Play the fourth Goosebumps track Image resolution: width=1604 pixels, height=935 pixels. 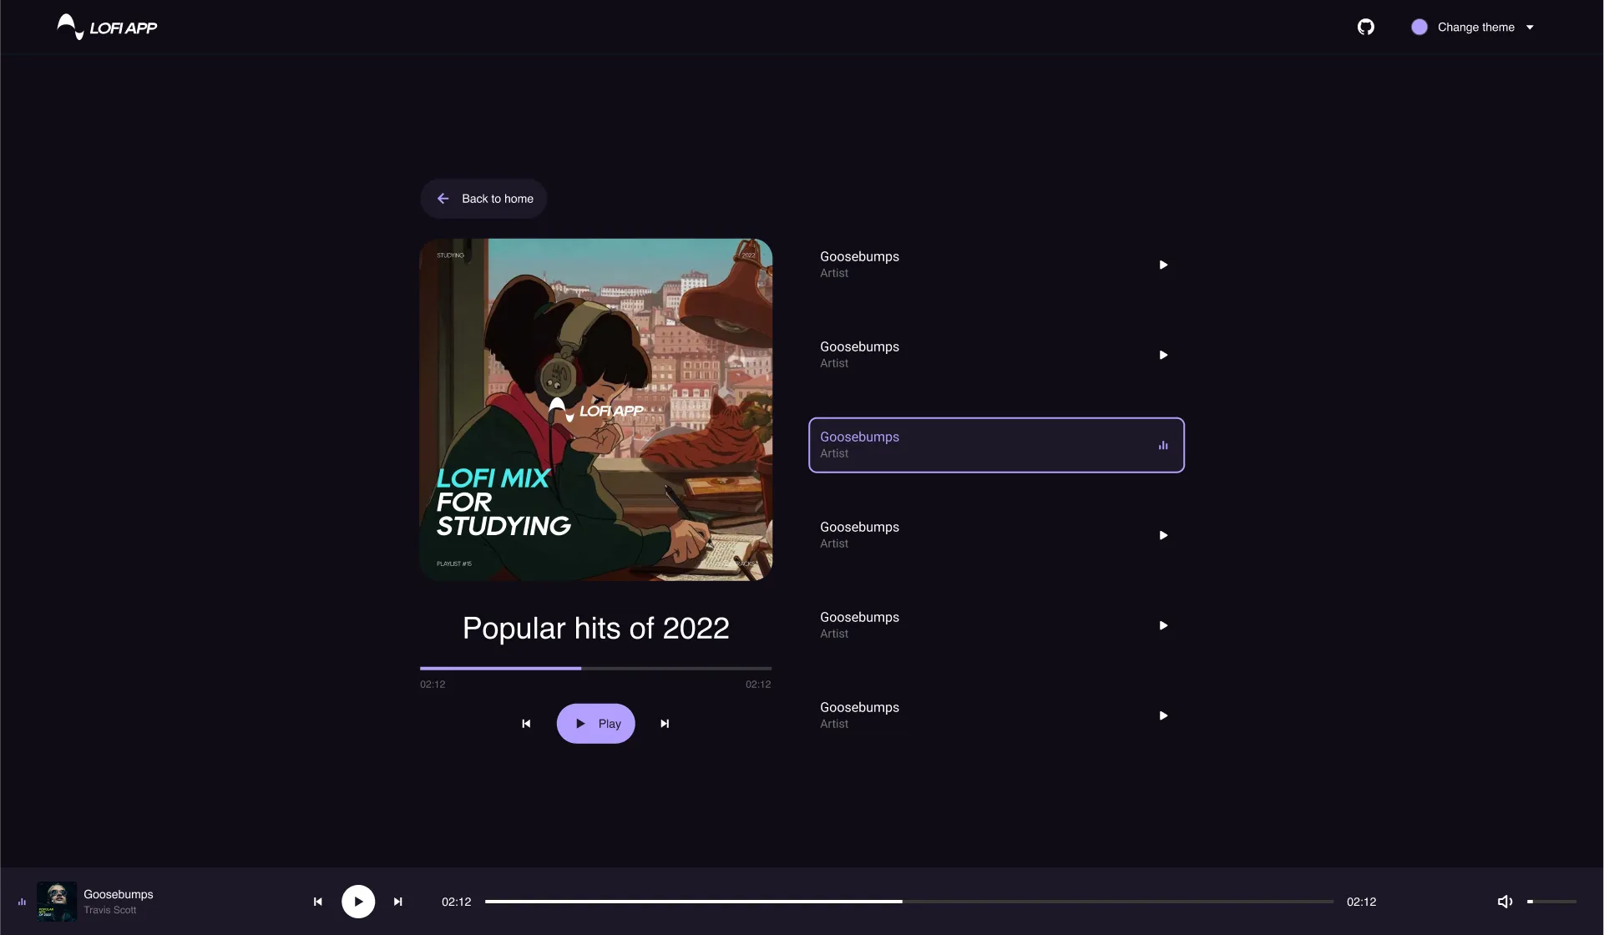(1163, 534)
